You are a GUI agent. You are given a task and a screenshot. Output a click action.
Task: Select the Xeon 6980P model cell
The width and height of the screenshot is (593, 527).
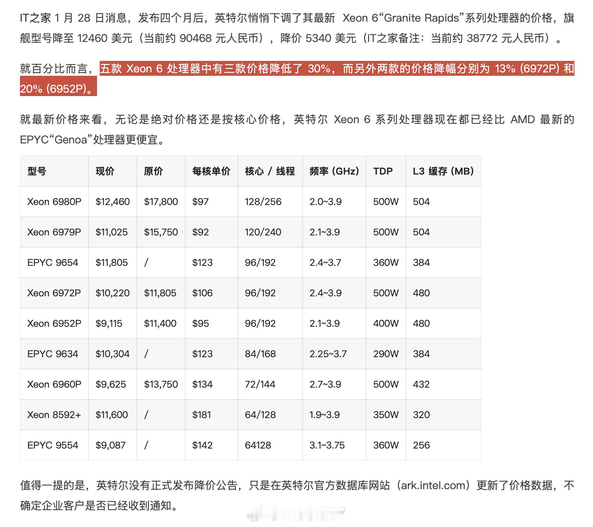54,202
